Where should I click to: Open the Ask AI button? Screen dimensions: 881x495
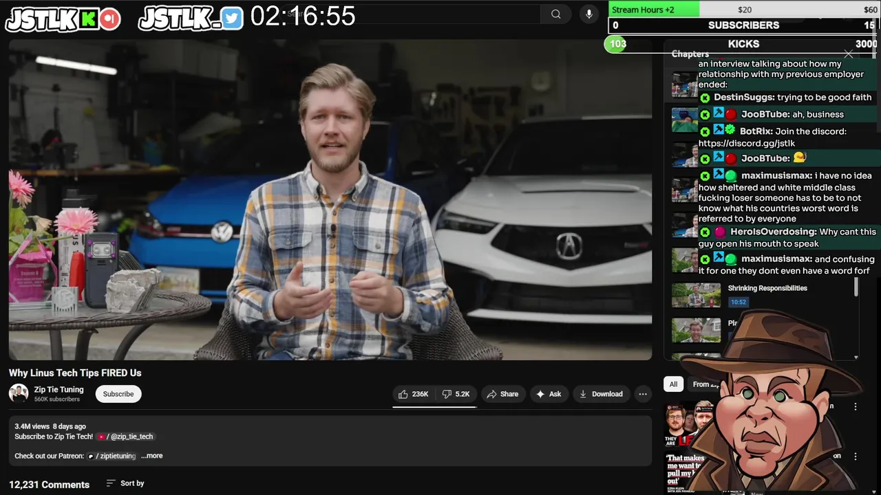coord(549,394)
